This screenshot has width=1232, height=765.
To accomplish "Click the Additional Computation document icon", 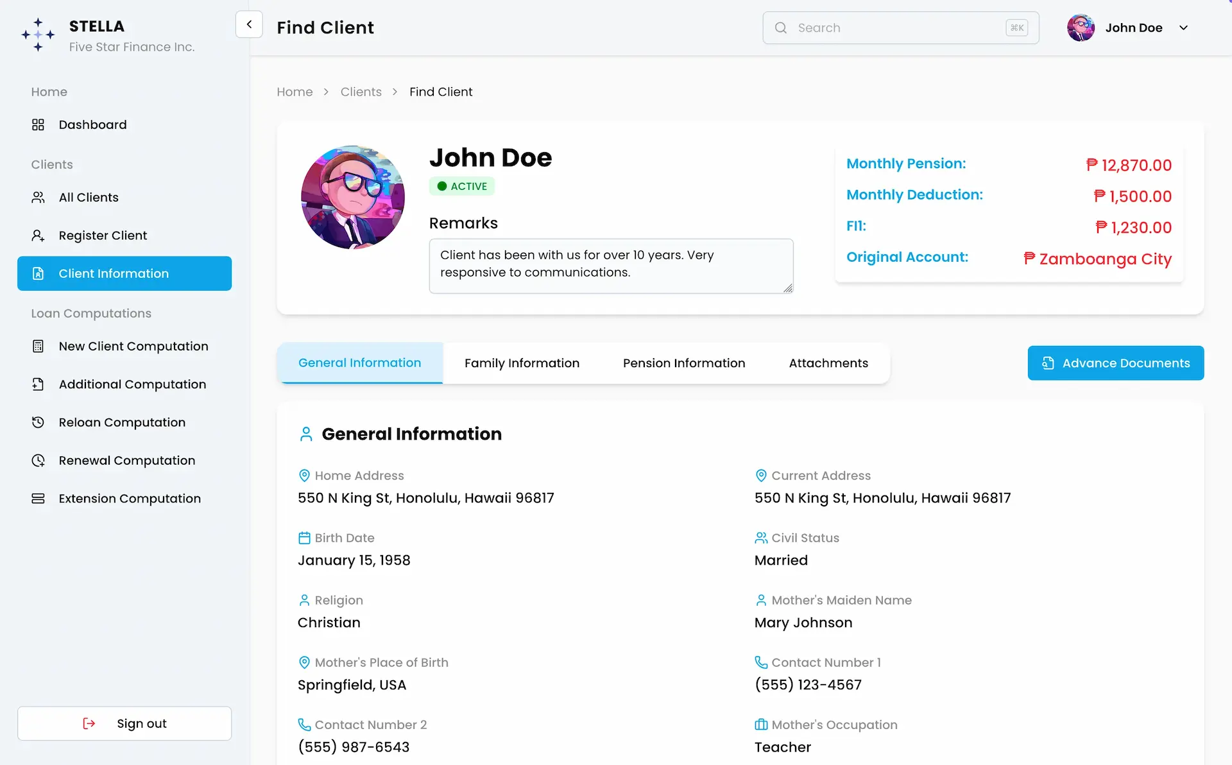I will [38, 384].
